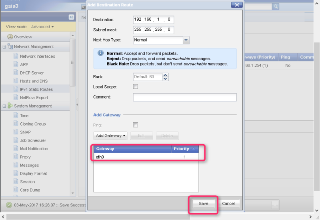Click the document icon next to Proxy
The height and width of the screenshot is (220, 320).
tap(16, 157)
